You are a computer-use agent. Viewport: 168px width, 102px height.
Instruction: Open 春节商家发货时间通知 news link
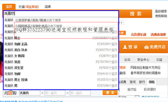click(145, 73)
